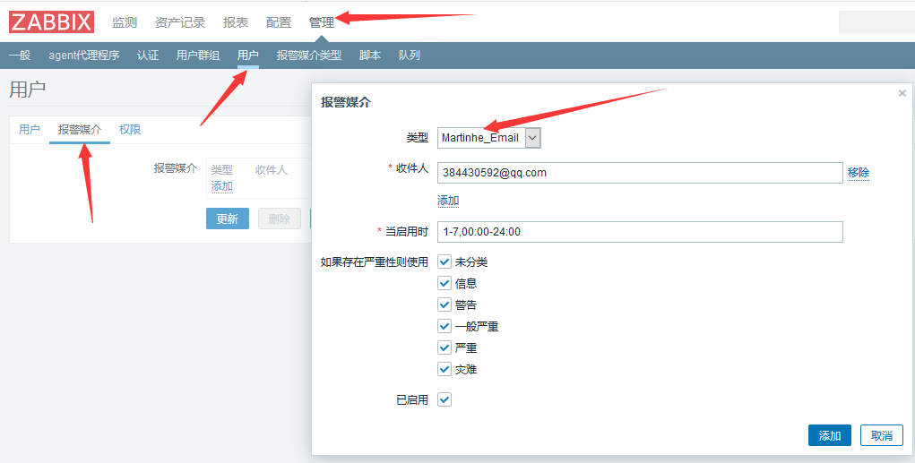
Task: Click the 收件人 email input field
Action: coord(640,173)
